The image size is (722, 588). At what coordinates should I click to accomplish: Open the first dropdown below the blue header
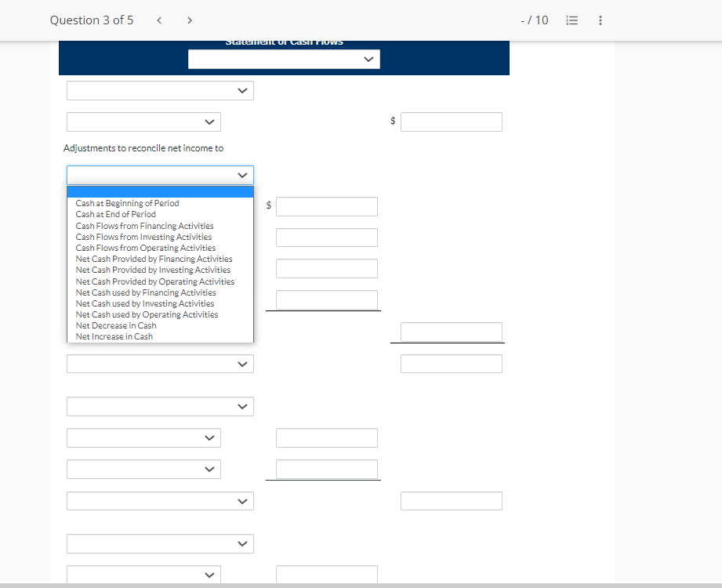(x=160, y=91)
